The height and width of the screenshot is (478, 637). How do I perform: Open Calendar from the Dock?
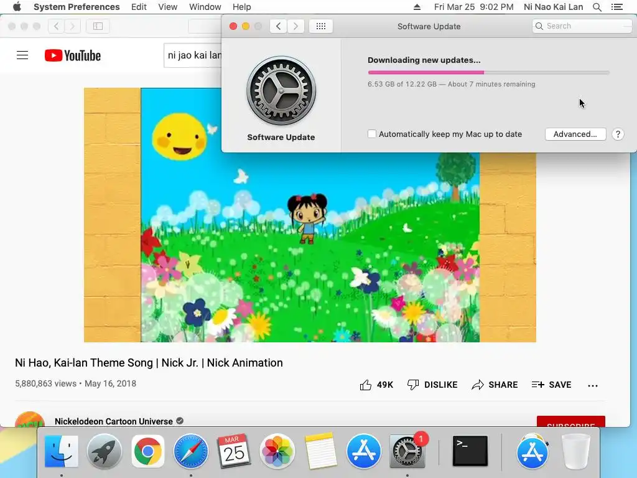(234, 452)
